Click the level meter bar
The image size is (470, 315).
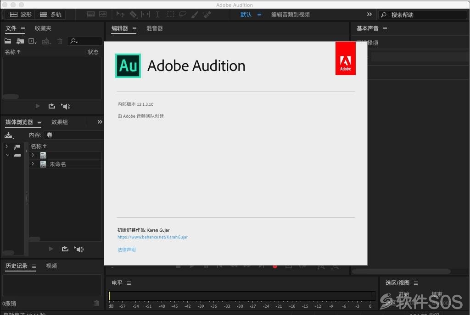point(242,296)
